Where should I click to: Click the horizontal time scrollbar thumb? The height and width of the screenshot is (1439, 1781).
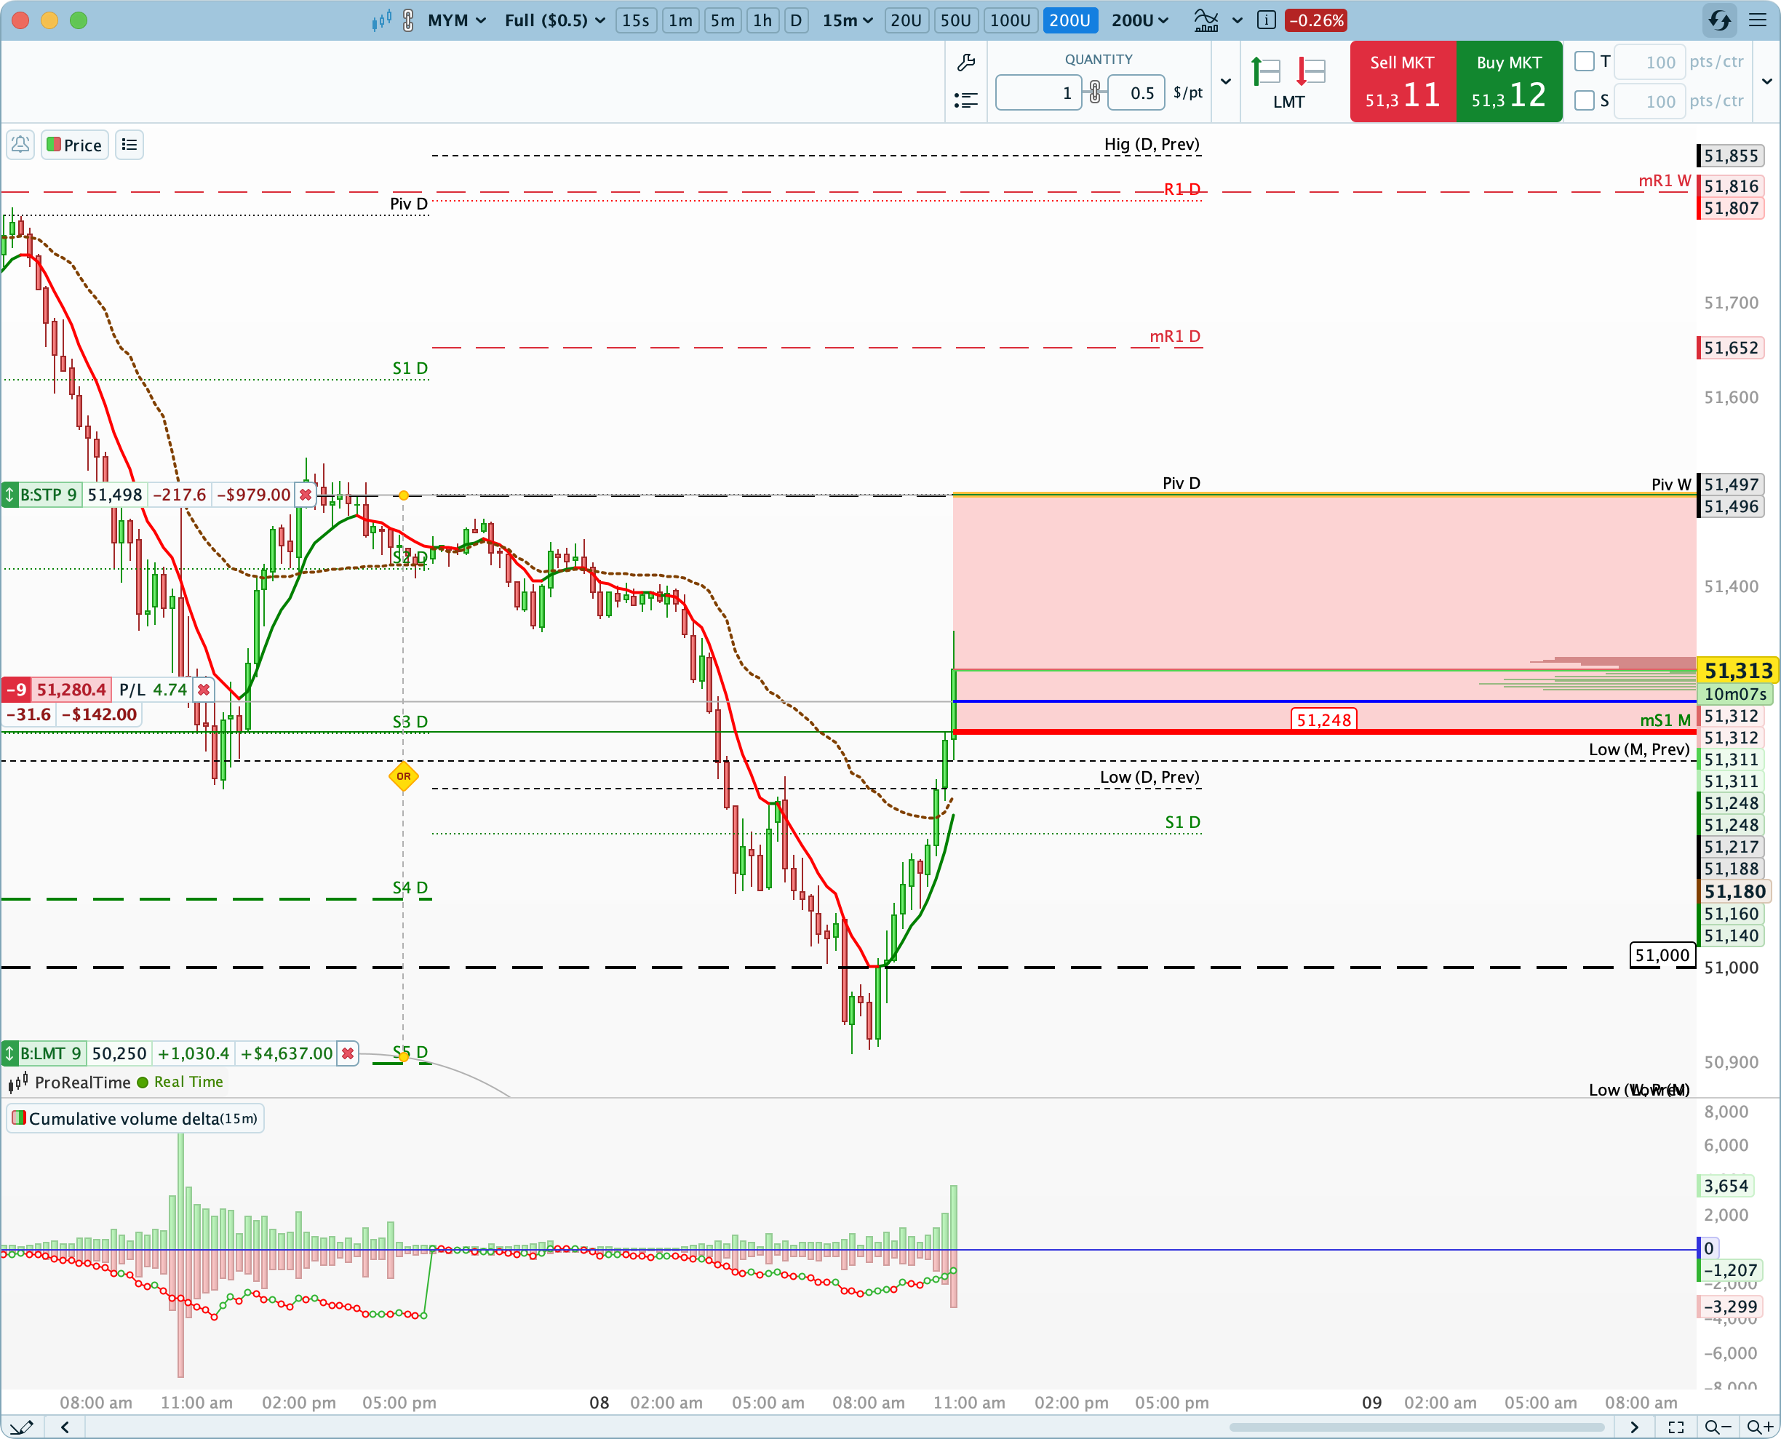tap(1417, 1427)
